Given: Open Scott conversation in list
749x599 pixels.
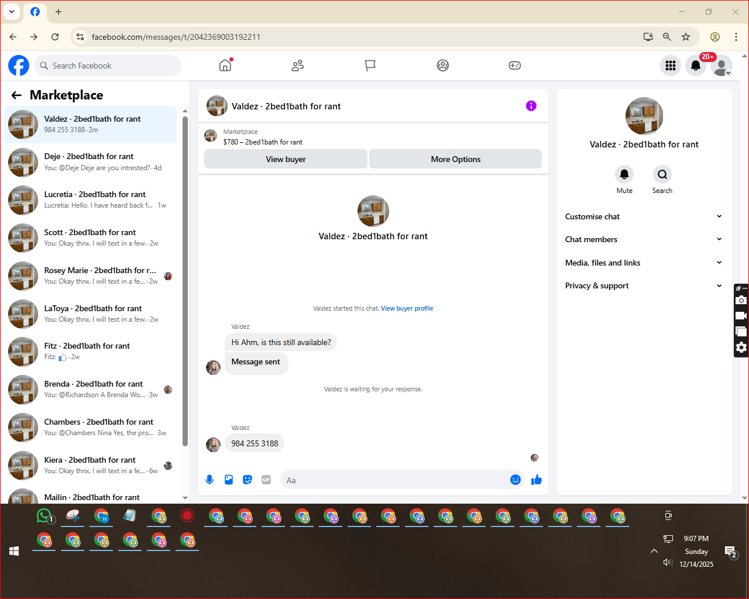Looking at the screenshot, I should 91,238.
